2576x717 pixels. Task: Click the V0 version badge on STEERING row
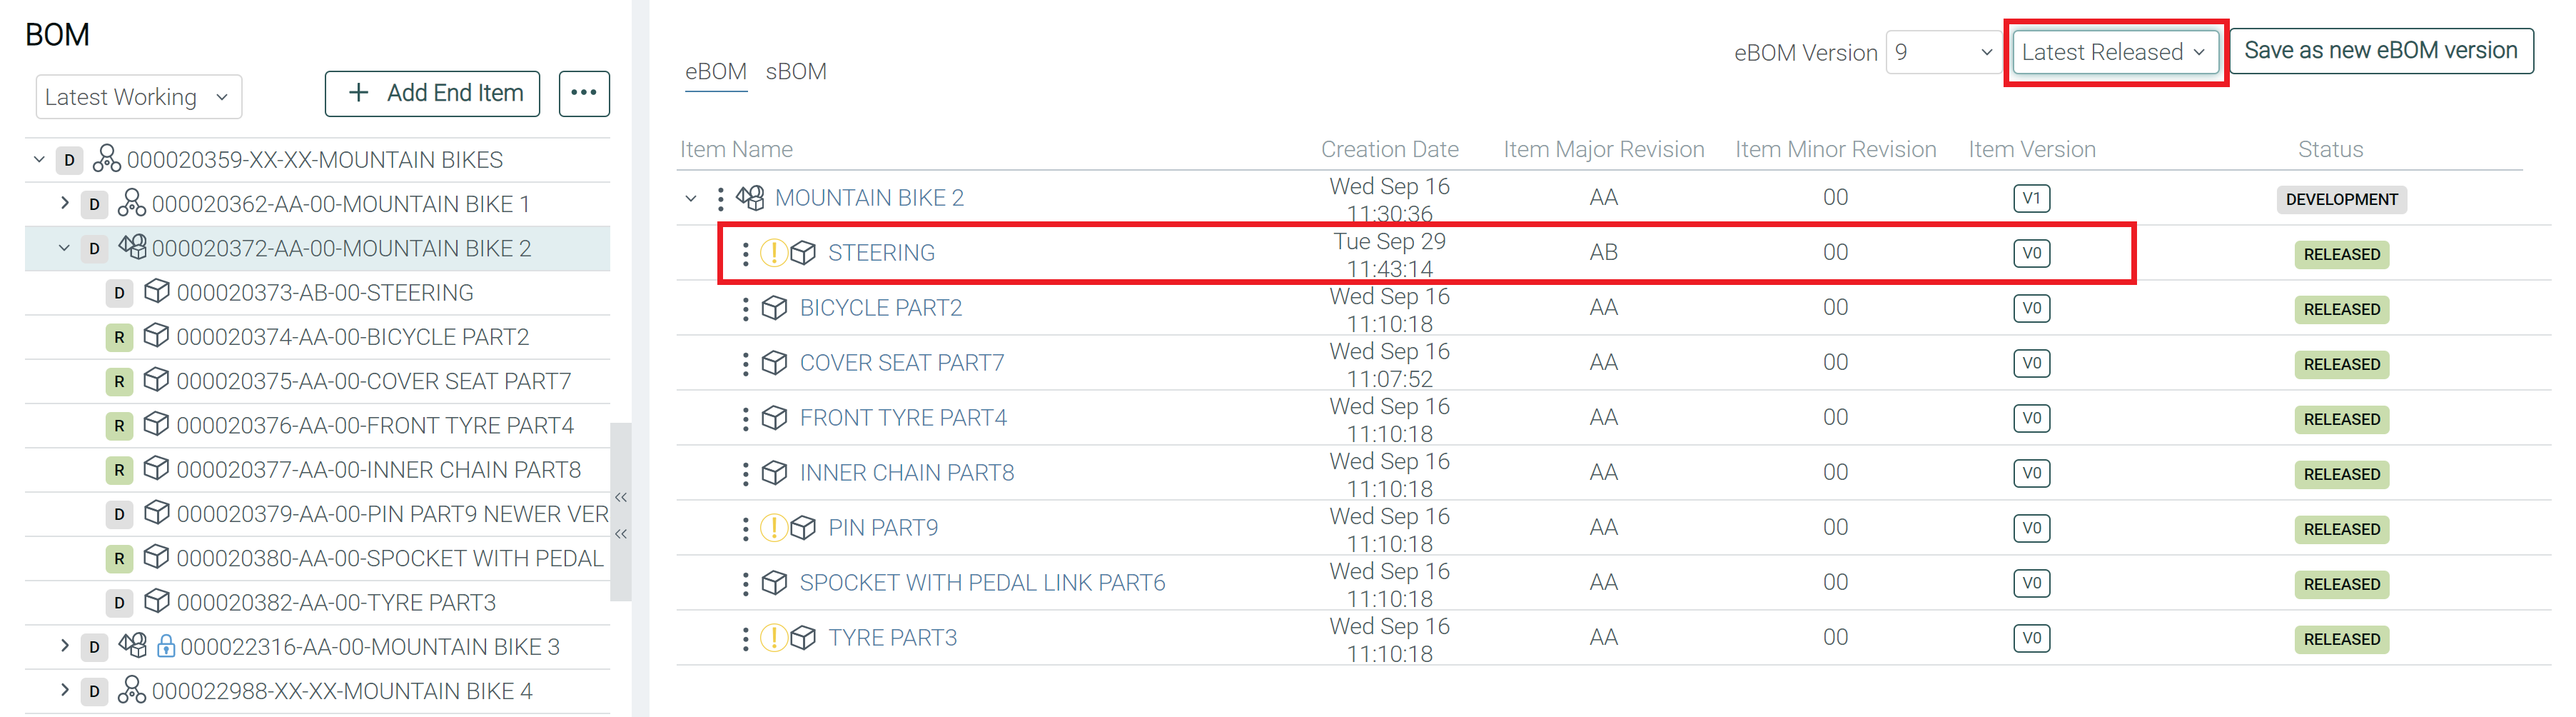(x=2030, y=254)
